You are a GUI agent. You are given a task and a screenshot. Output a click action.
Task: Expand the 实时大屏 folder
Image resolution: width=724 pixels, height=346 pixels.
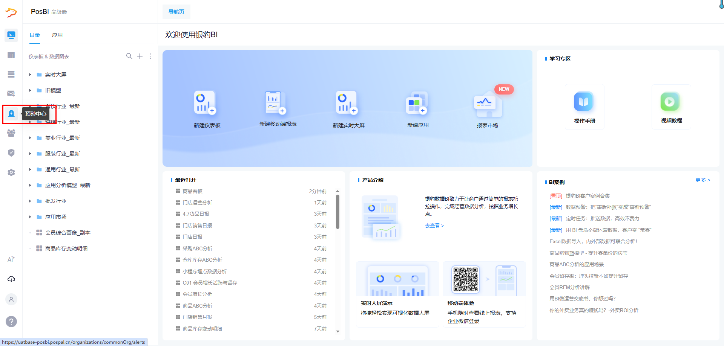point(31,75)
